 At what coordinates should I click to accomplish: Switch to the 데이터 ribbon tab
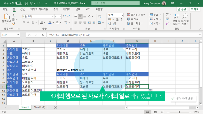(67, 9)
